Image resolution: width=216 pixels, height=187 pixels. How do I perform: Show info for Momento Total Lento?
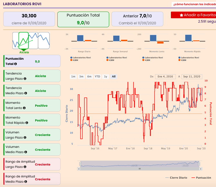coord(24,108)
